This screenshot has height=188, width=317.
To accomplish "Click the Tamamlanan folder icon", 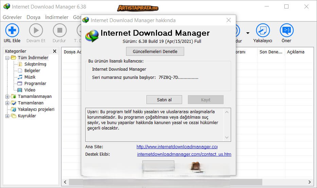I will click(13, 103).
